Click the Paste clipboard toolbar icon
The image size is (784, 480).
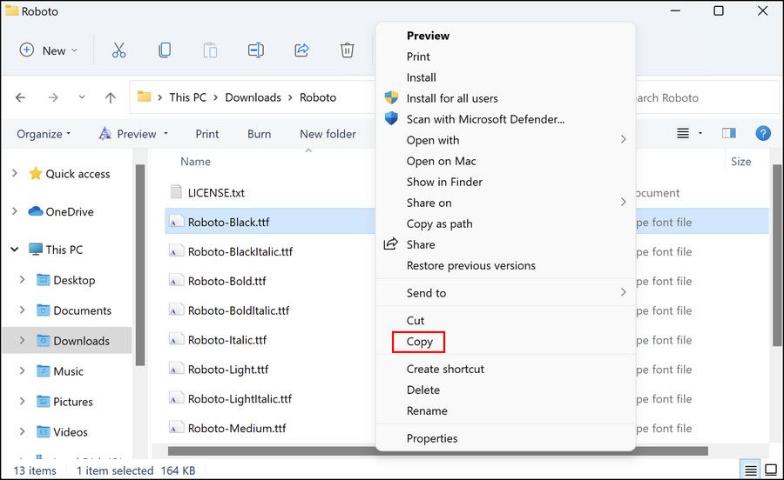tap(210, 50)
